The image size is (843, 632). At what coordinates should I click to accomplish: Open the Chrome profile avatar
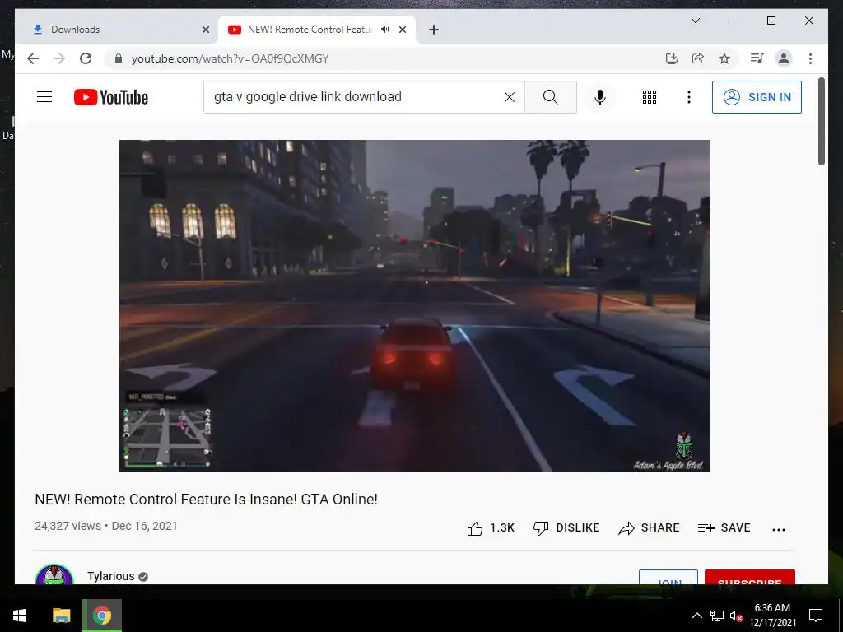[784, 58]
